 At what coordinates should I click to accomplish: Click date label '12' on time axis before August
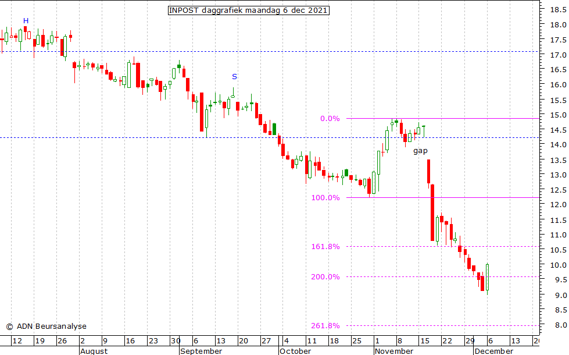(x=17, y=341)
